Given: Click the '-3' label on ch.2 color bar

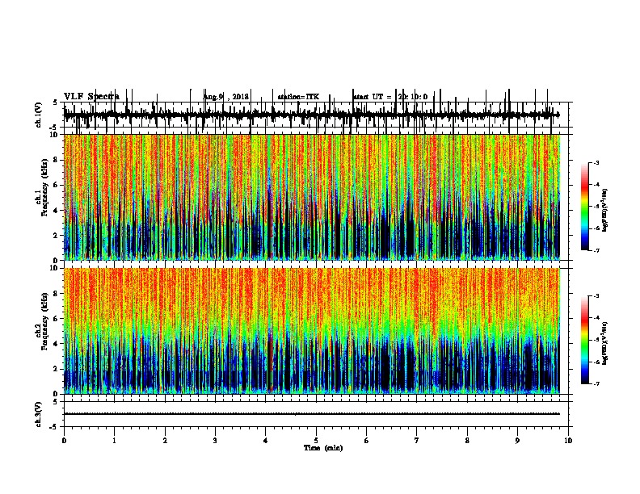Looking at the screenshot, I should tap(596, 296).
